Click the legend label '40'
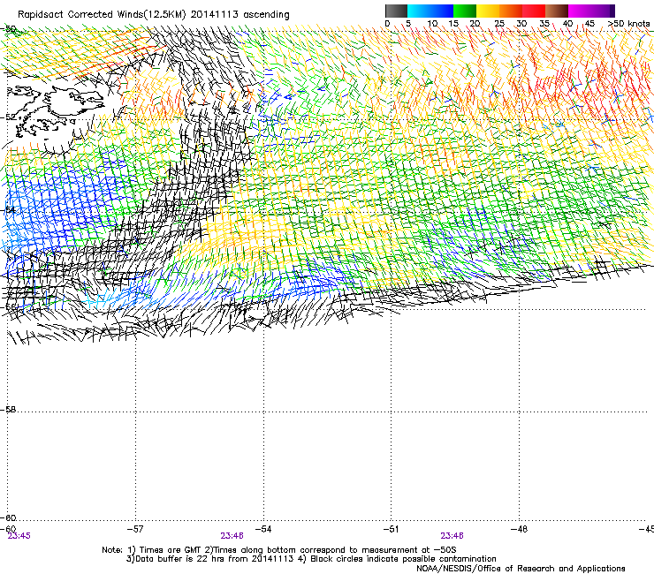The height and width of the screenshot is (574, 654). click(567, 24)
